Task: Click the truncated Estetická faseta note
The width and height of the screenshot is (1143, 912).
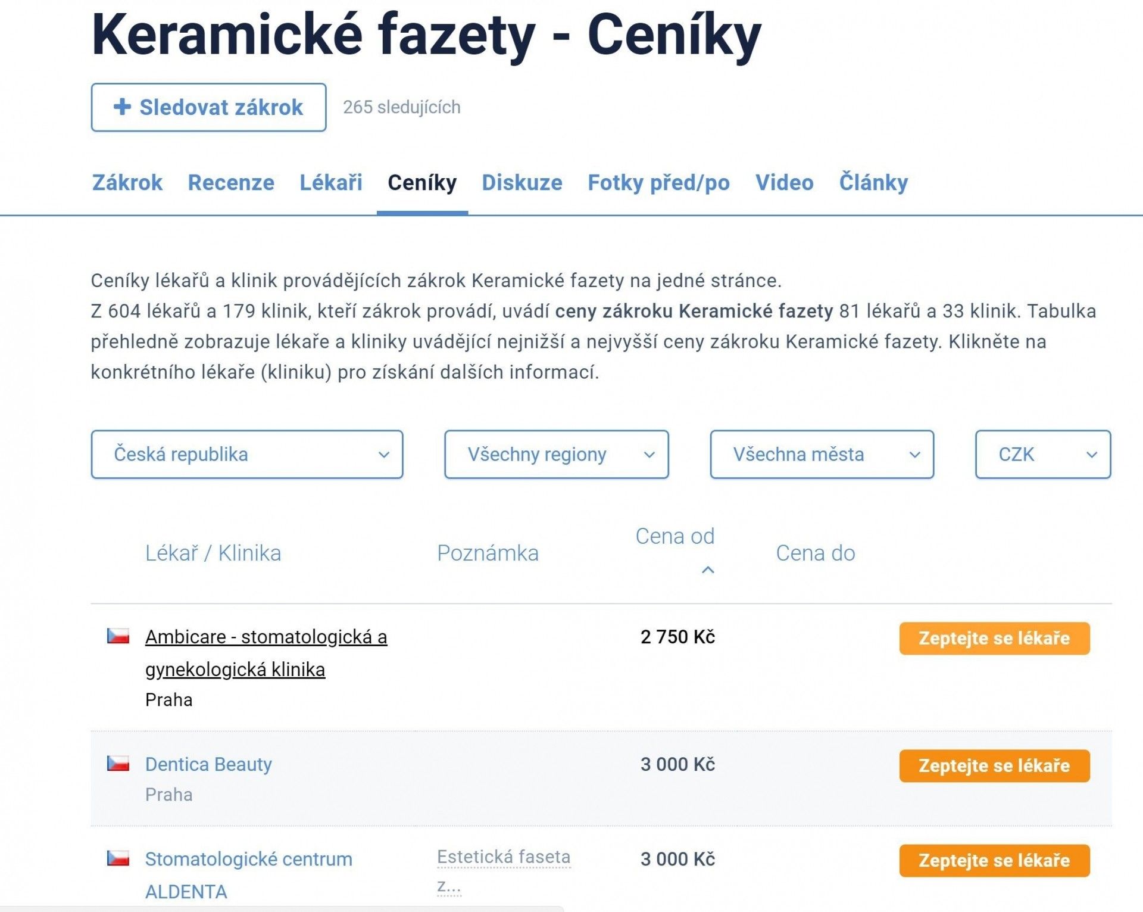Action: pos(504,872)
